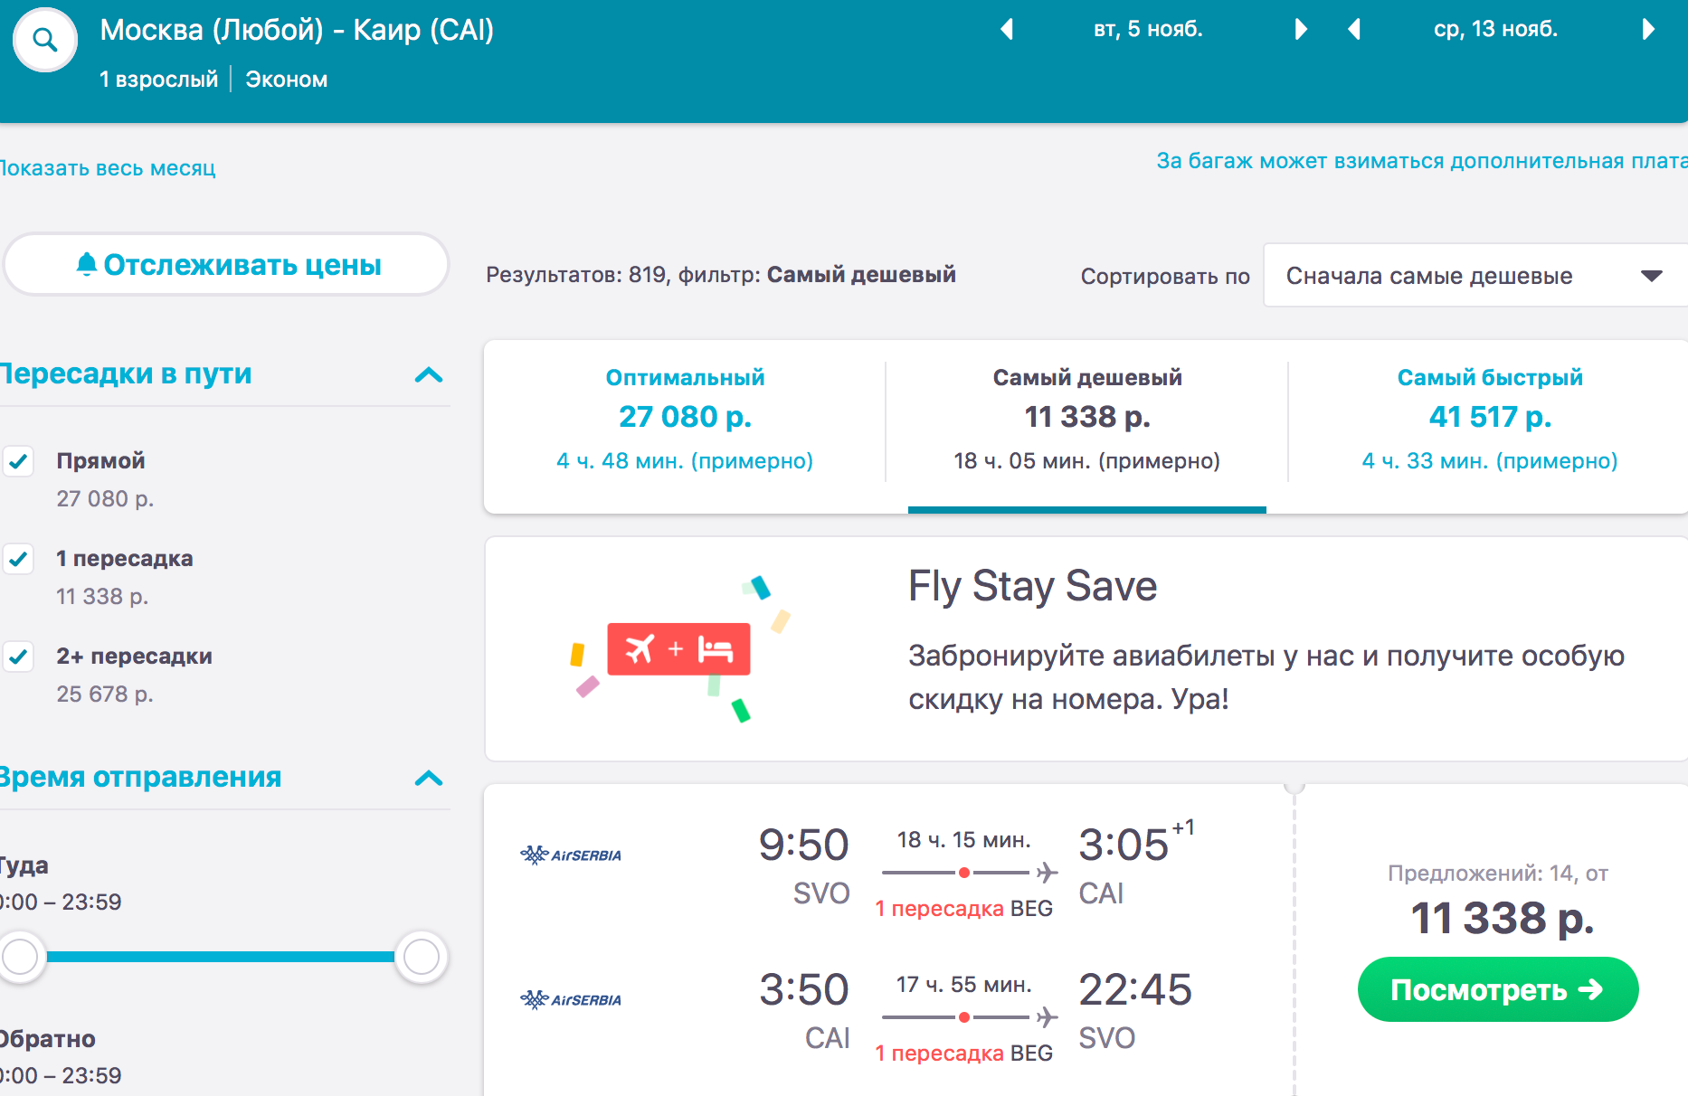
Task: Uncheck the Прямой direct flight filter
Action: coord(19,461)
